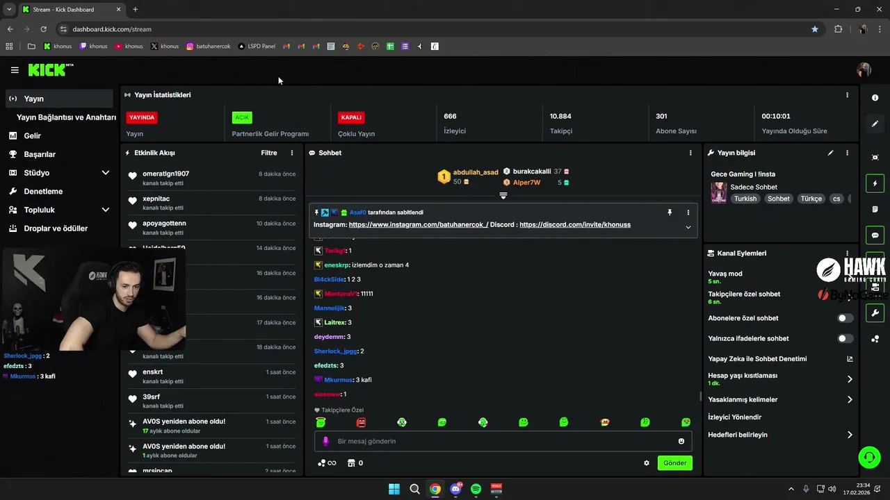Screen dimensions: 890x500
Task: Click the channel points infinity indicator
Action: click(x=327, y=463)
